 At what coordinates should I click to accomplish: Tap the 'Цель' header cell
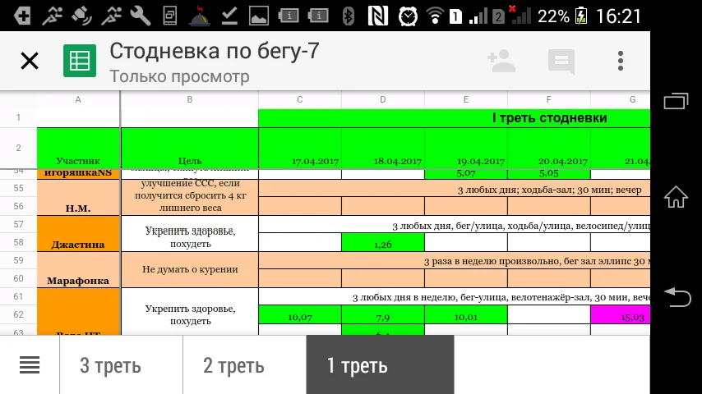pyautogui.click(x=189, y=148)
